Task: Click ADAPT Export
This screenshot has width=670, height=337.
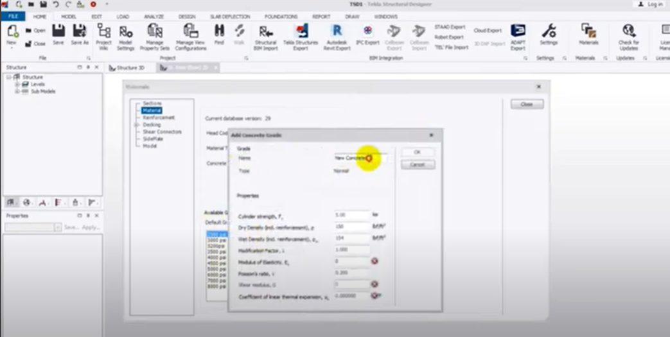Action: pyautogui.click(x=518, y=38)
